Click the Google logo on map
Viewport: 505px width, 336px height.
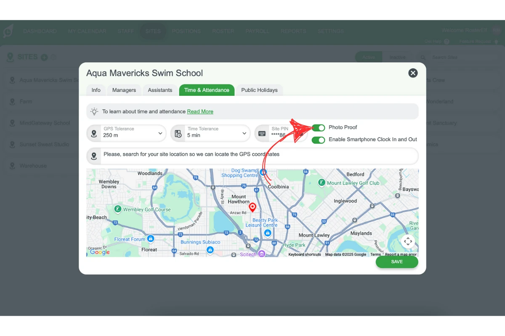[x=100, y=252]
